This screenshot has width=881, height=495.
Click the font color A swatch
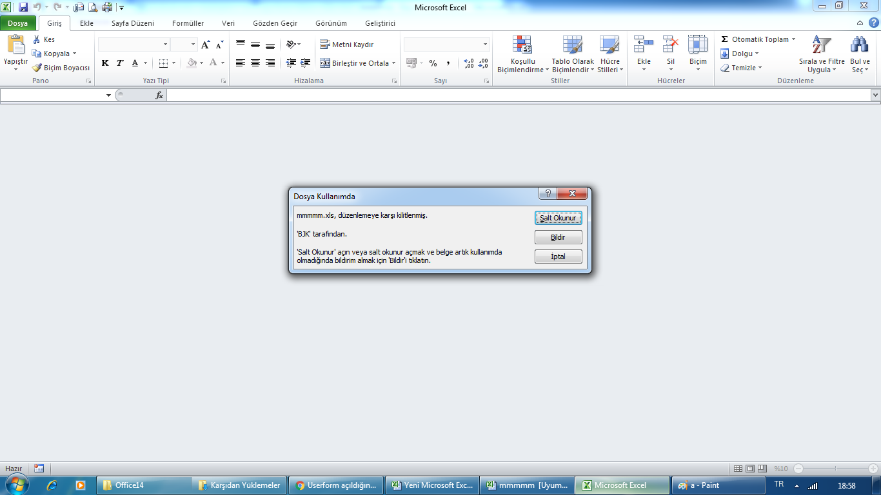point(213,63)
